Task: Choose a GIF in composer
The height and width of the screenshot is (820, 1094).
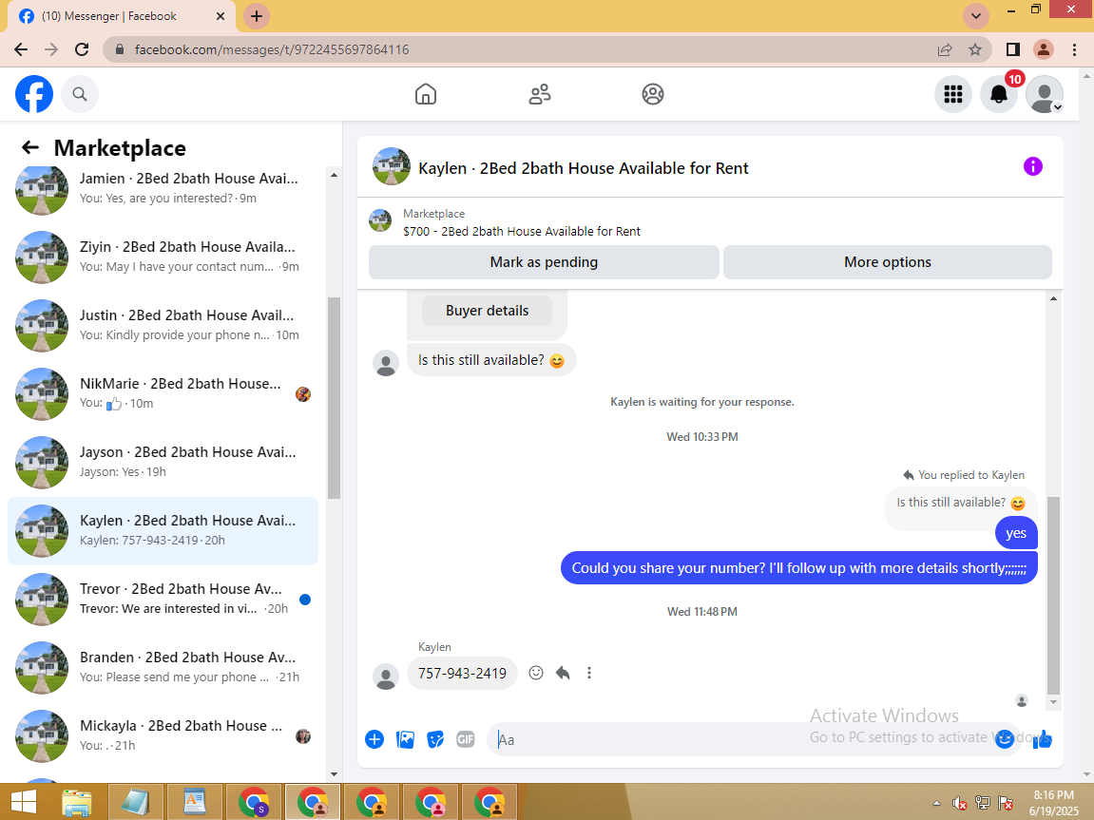Action: pos(466,739)
